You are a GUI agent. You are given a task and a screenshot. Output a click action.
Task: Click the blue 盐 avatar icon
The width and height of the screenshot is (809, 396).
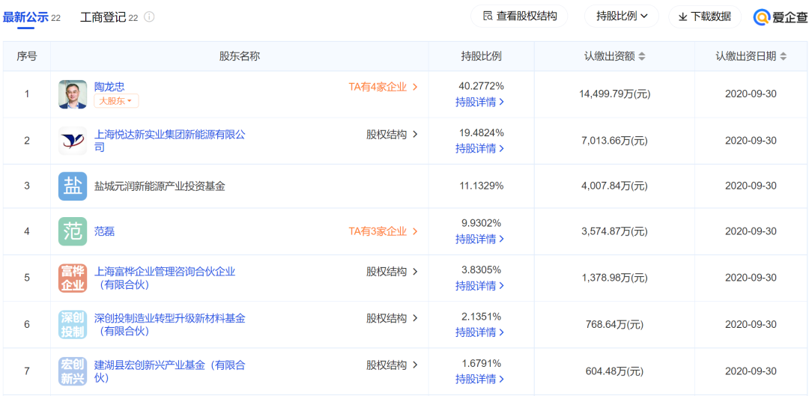click(x=73, y=186)
